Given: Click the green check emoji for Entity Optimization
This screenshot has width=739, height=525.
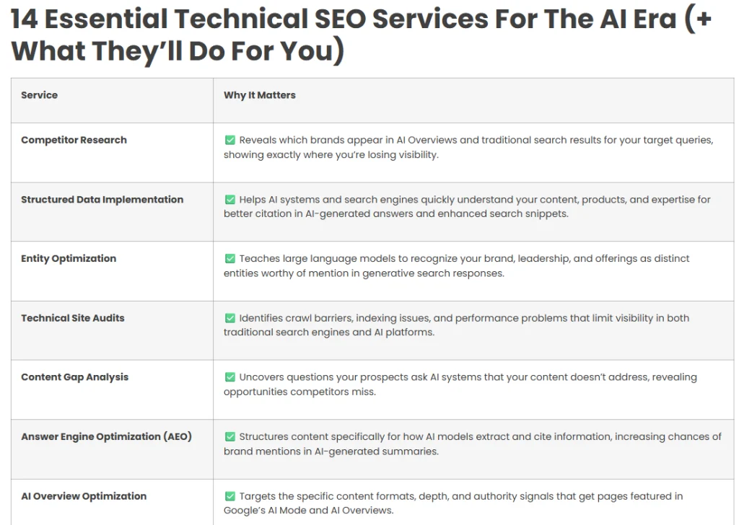Looking at the screenshot, I should (x=229, y=258).
